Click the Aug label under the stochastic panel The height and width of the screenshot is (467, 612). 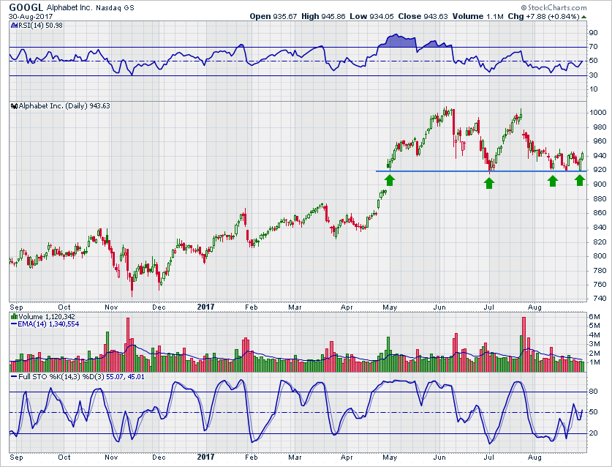(534, 457)
